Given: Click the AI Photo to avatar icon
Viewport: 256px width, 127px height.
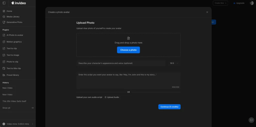Looking at the screenshot, I should click(4, 35).
